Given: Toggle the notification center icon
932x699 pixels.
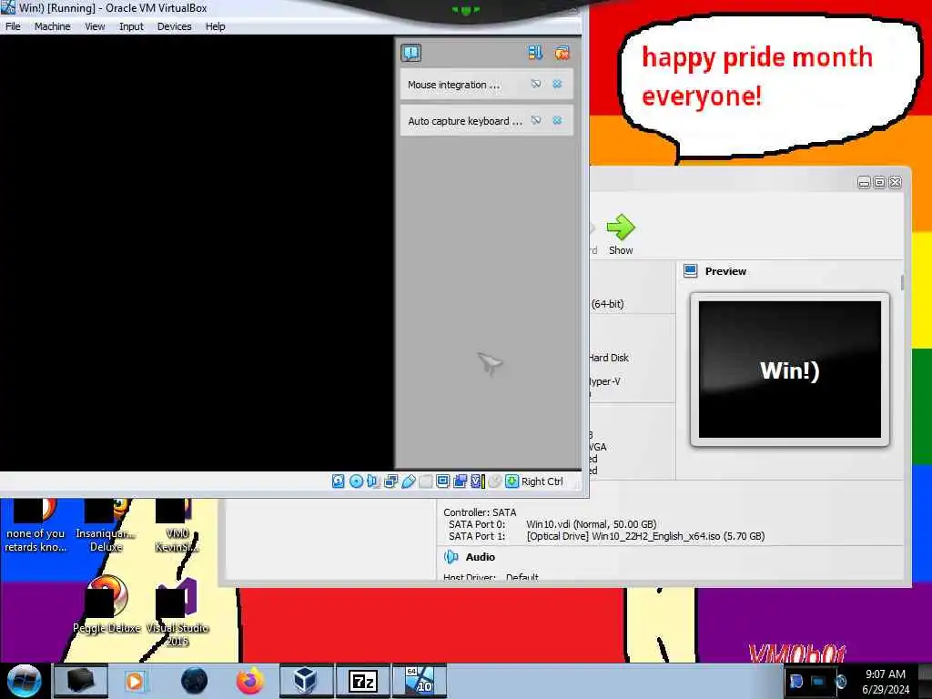Looking at the screenshot, I should coord(410,53).
